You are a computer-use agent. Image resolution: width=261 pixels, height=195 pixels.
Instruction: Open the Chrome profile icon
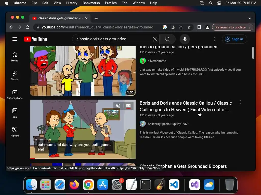tap(207, 27)
